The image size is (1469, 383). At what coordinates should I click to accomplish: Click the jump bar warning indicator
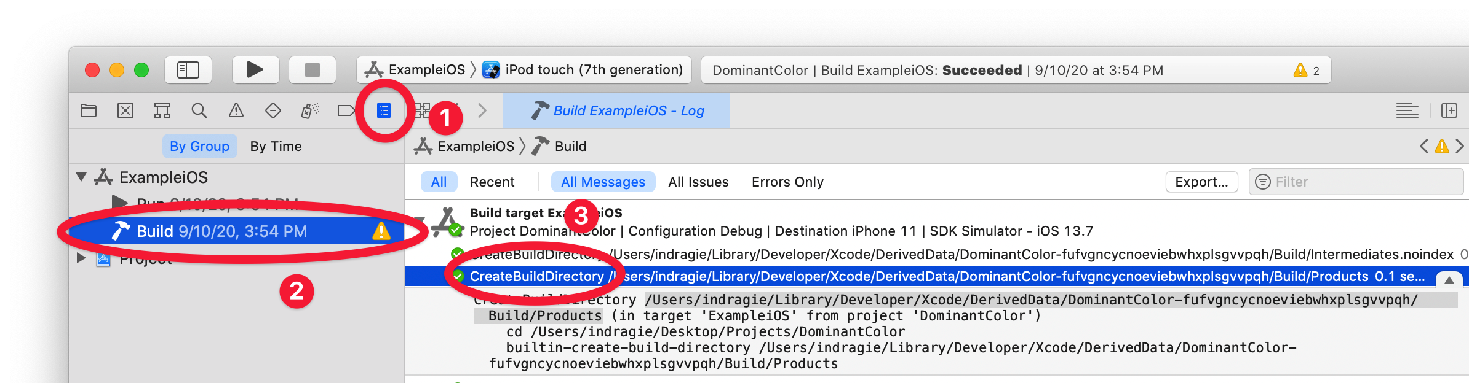coord(1442,146)
